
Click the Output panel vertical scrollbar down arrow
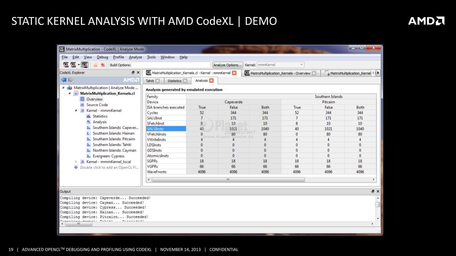378,218
